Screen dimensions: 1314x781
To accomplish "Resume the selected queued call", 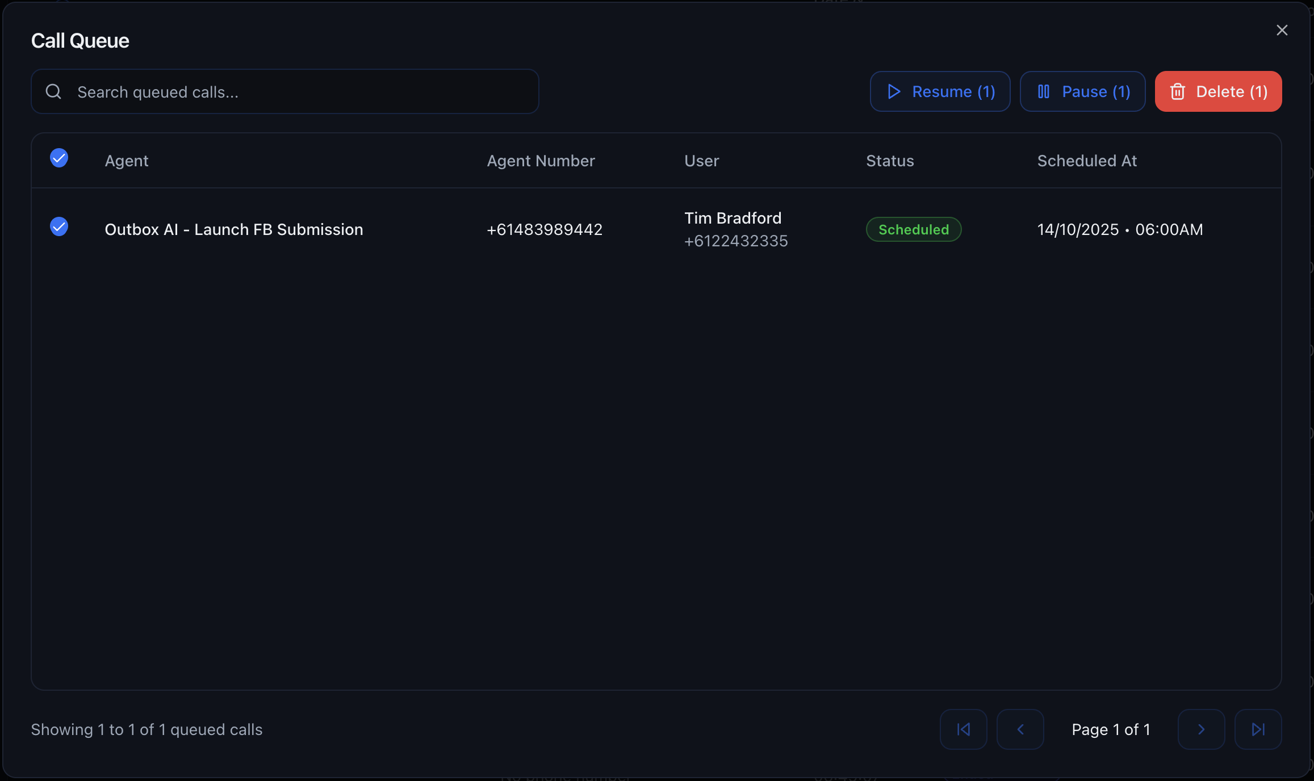I will coord(940,91).
